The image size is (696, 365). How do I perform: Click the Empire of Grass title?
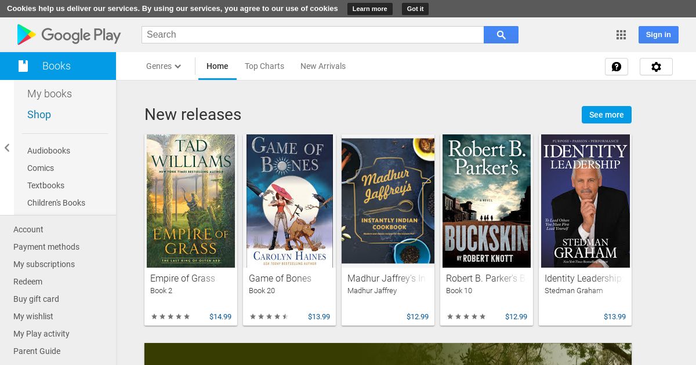(x=183, y=279)
